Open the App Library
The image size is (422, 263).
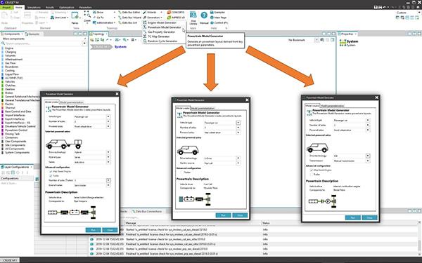[193, 18]
